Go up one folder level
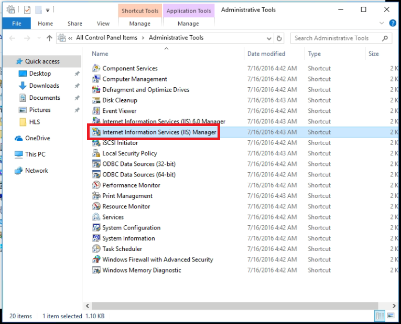Screen dimensions: 401x324 coord(49,38)
